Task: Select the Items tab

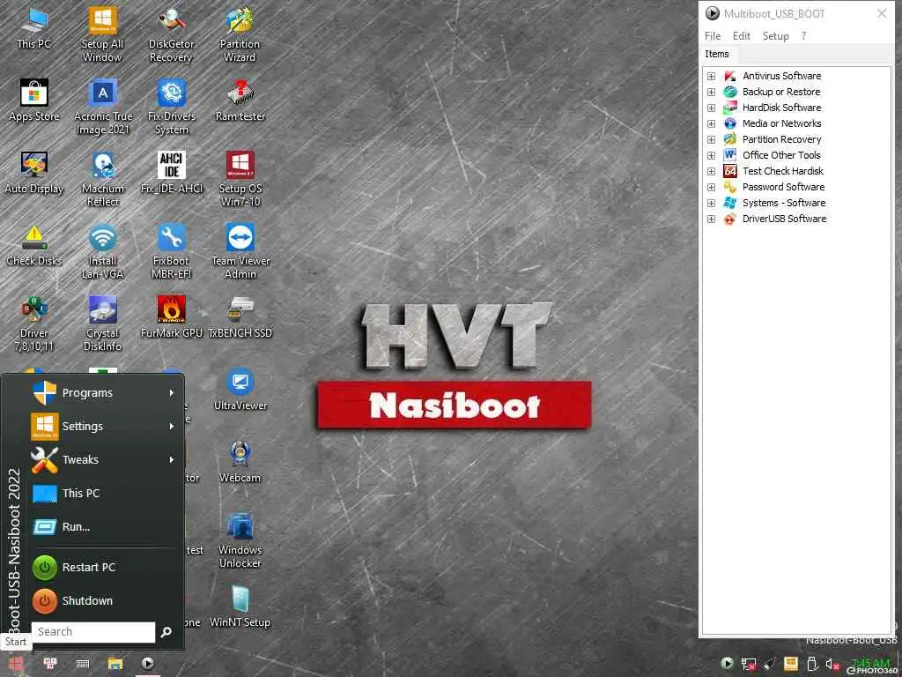Action: tap(717, 54)
